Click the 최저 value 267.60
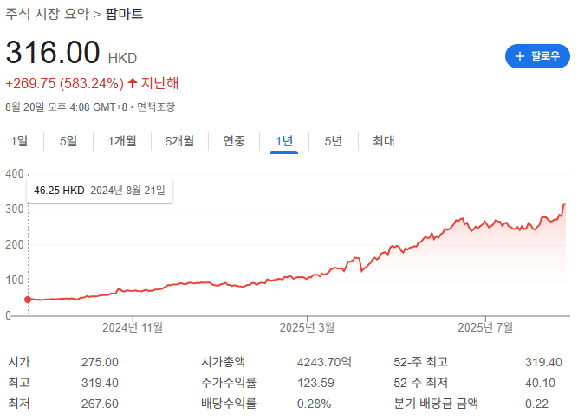578x420 pixels. tap(100, 404)
